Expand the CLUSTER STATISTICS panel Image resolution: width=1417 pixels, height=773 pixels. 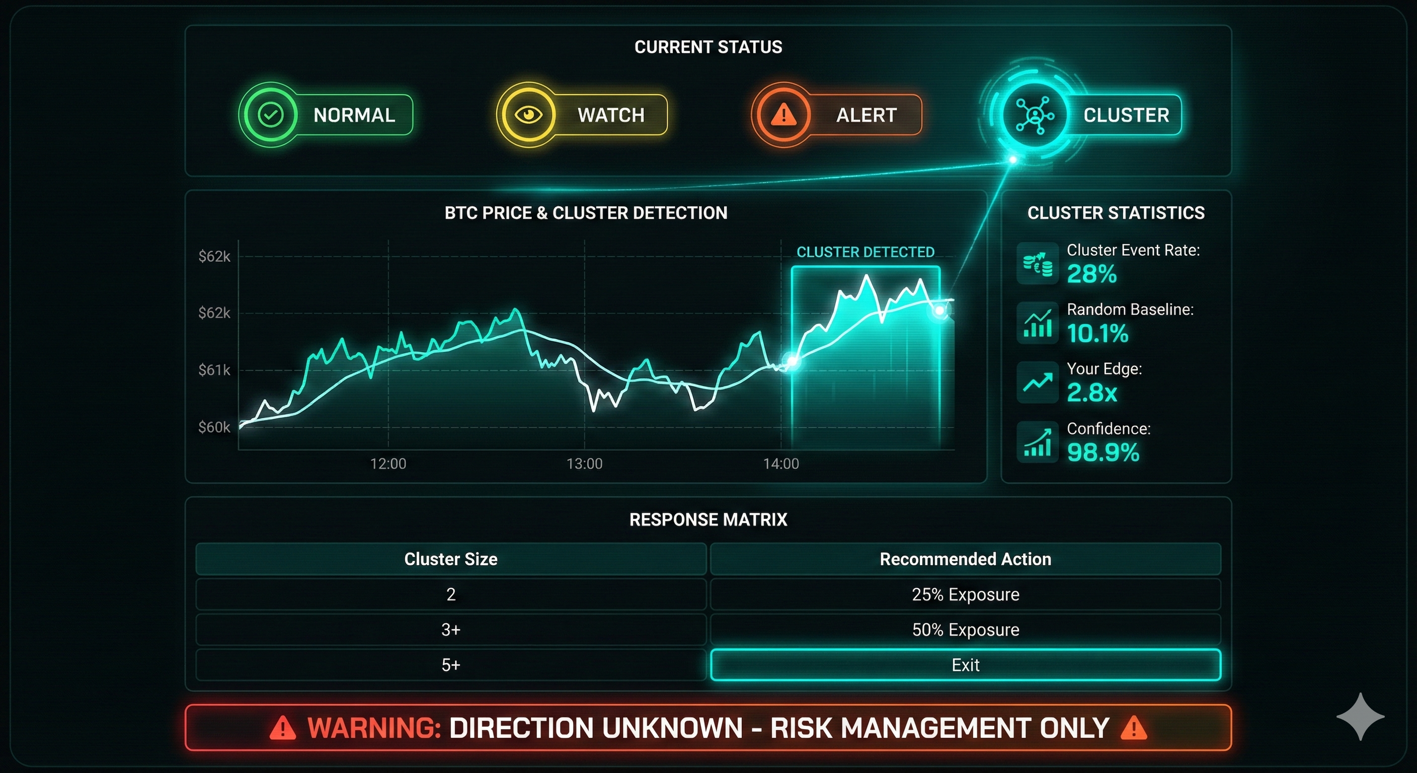tap(1116, 213)
